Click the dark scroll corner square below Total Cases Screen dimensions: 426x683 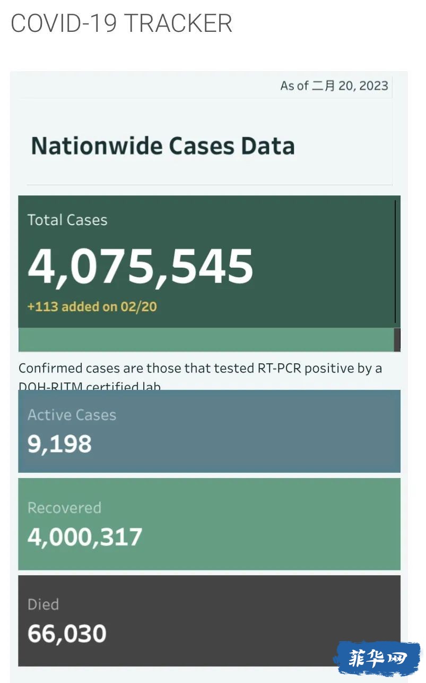coord(397,340)
